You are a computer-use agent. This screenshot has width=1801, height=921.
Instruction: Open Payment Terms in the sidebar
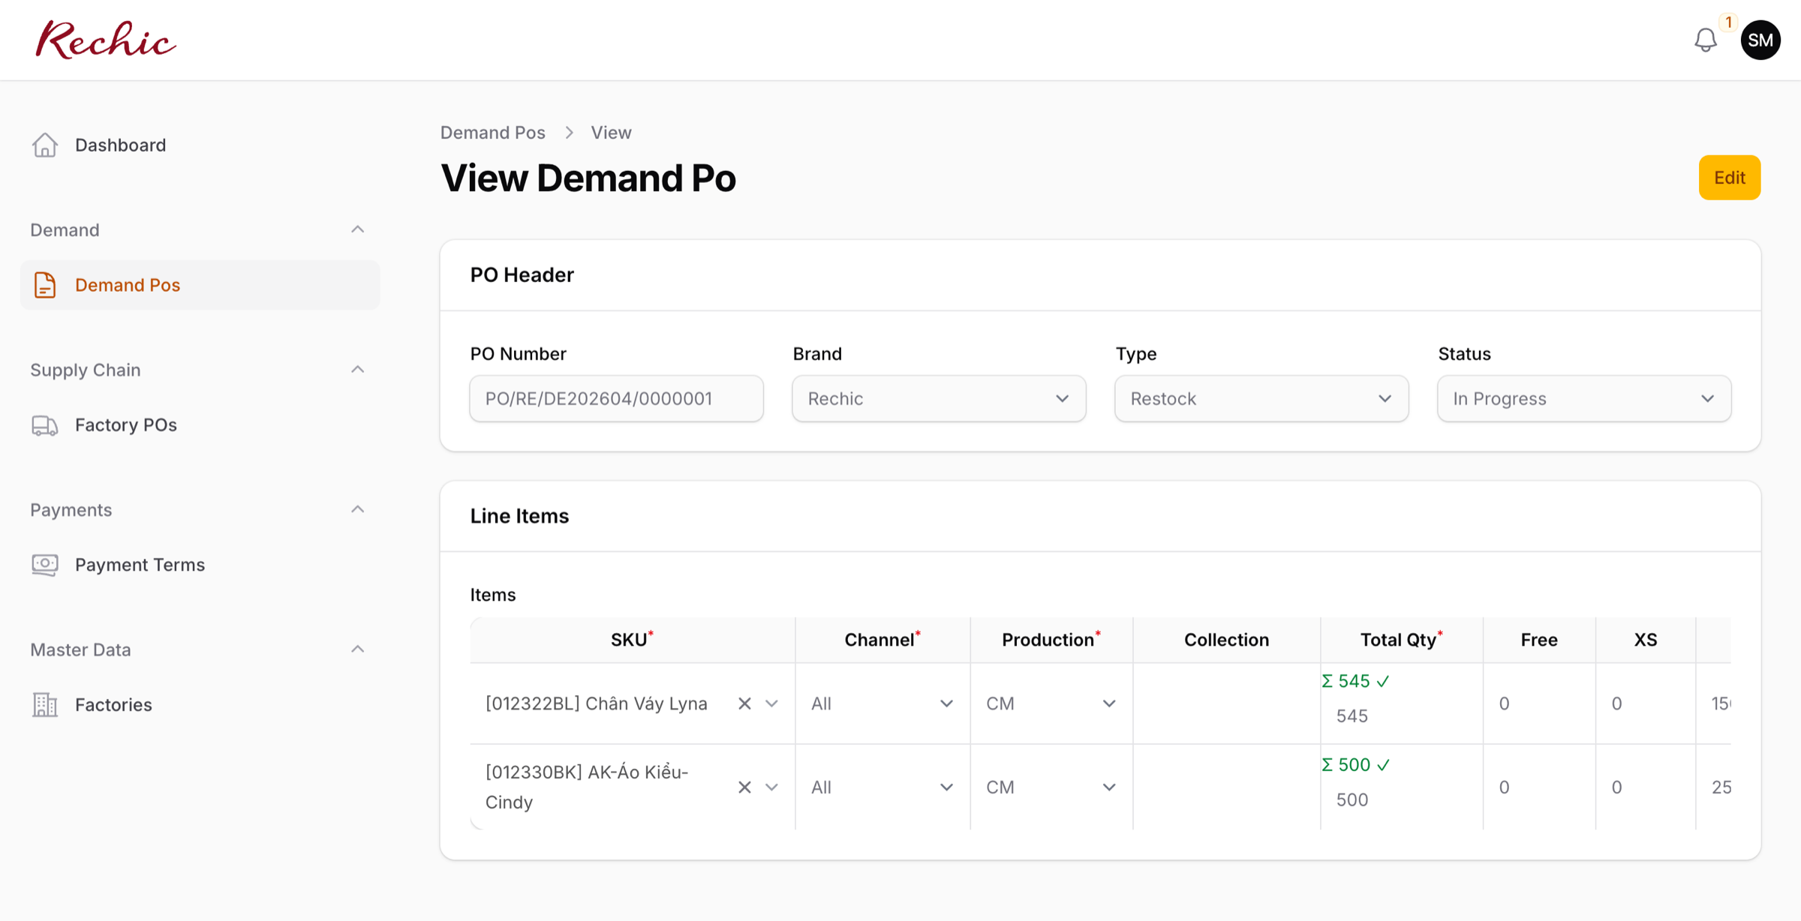coord(200,565)
